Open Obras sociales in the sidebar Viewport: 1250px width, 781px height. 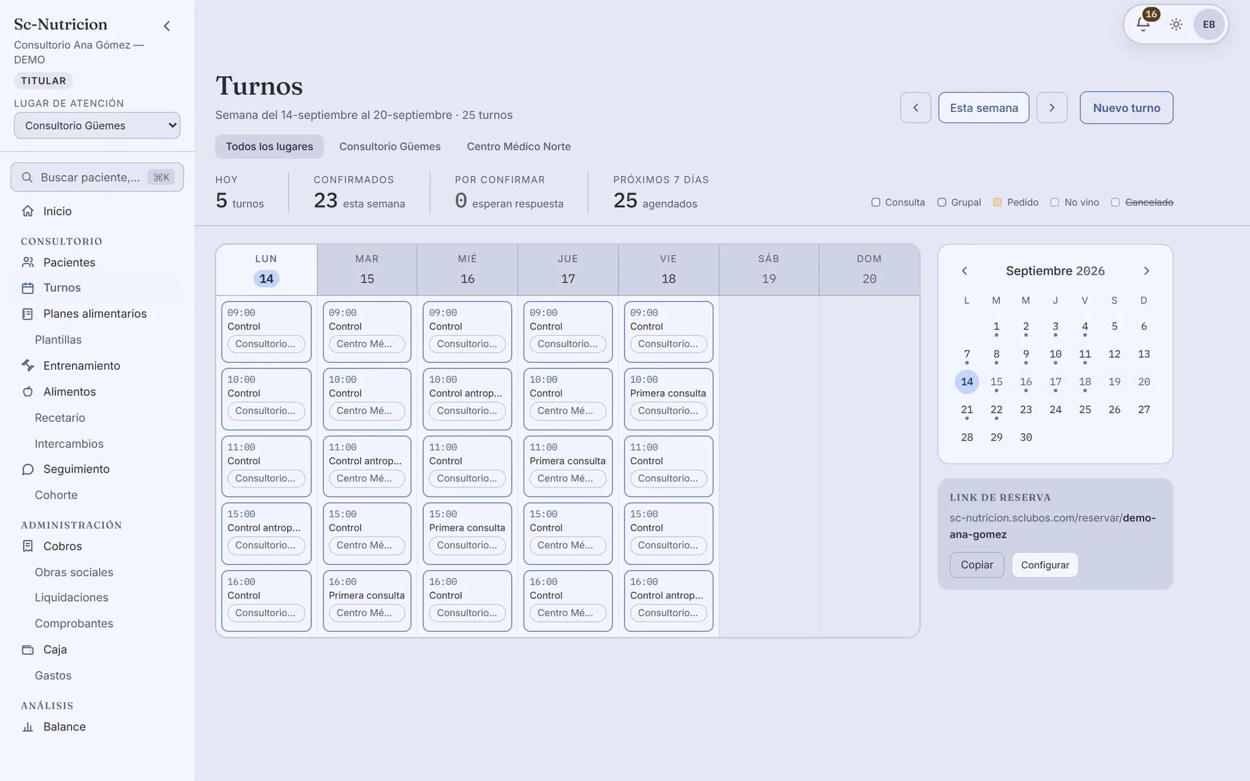[74, 572]
